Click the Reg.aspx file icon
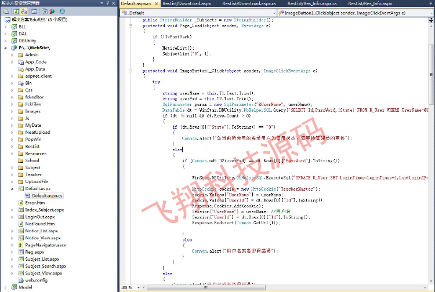 tap(20, 252)
